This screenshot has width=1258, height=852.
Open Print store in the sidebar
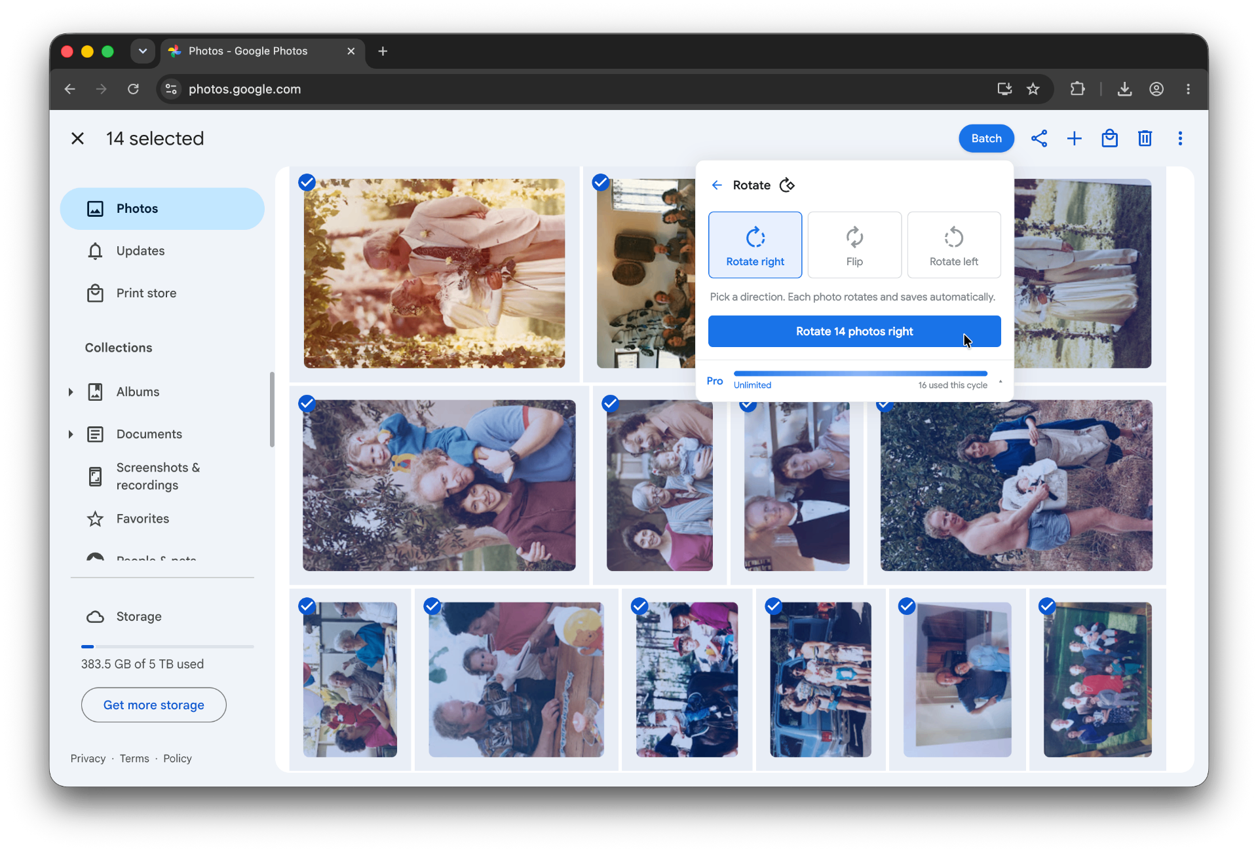tap(146, 293)
